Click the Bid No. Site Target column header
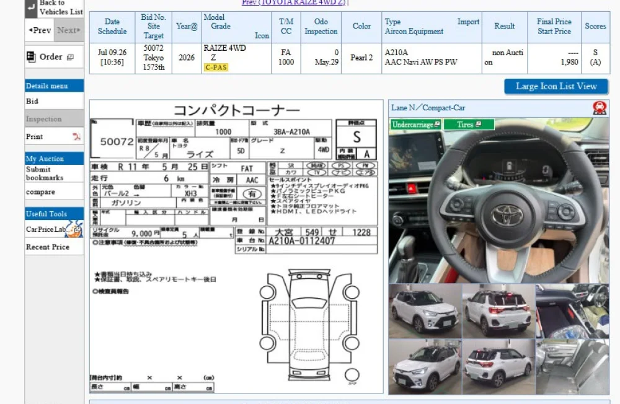The height and width of the screenshot is (404, 620). (153, 27)
